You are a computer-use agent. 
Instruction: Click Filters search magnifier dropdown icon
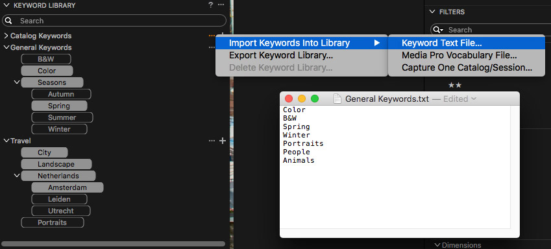point(438,30)
